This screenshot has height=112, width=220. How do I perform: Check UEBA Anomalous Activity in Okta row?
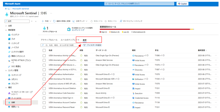[x=44, y=56]
